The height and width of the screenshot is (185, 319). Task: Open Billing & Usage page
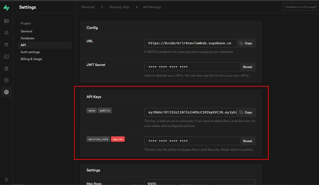pos(31,59)
